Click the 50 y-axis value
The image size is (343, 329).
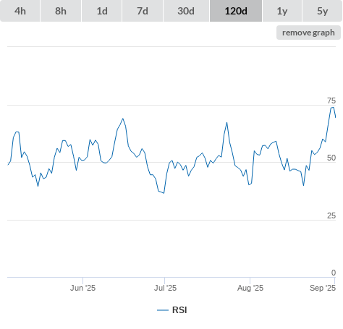[331, 158]
